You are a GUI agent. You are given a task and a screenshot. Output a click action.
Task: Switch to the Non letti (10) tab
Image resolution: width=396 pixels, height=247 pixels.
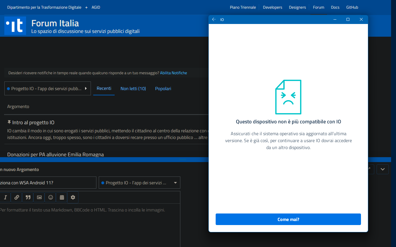133,89
